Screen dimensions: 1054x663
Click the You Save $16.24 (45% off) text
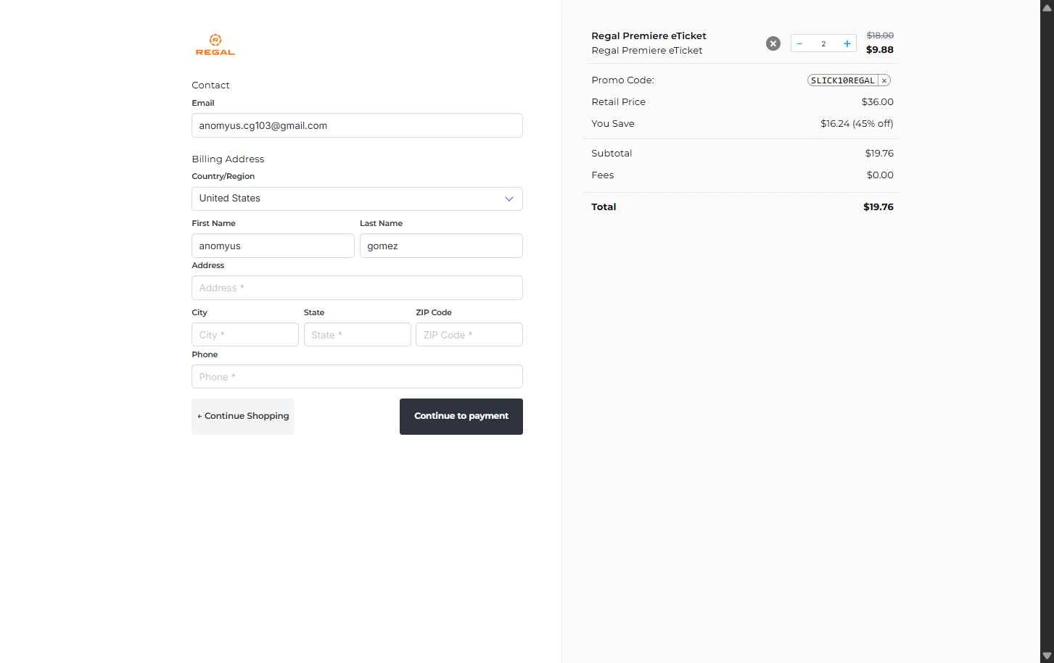coord(857,124)
